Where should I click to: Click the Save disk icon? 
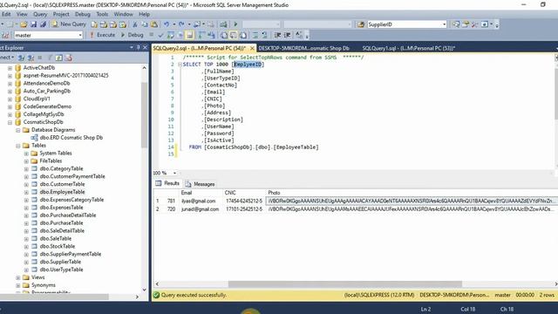33,24
